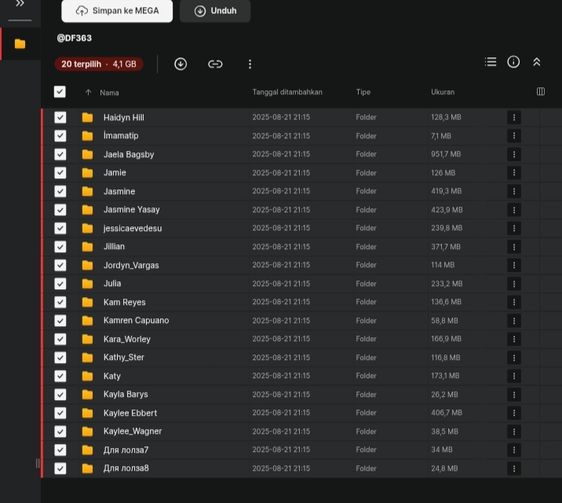Uncheck the Для лолза8 folder

(x=60, y=468)
